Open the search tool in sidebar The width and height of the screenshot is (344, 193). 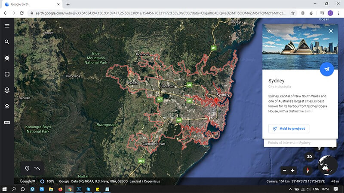[7, 42]
